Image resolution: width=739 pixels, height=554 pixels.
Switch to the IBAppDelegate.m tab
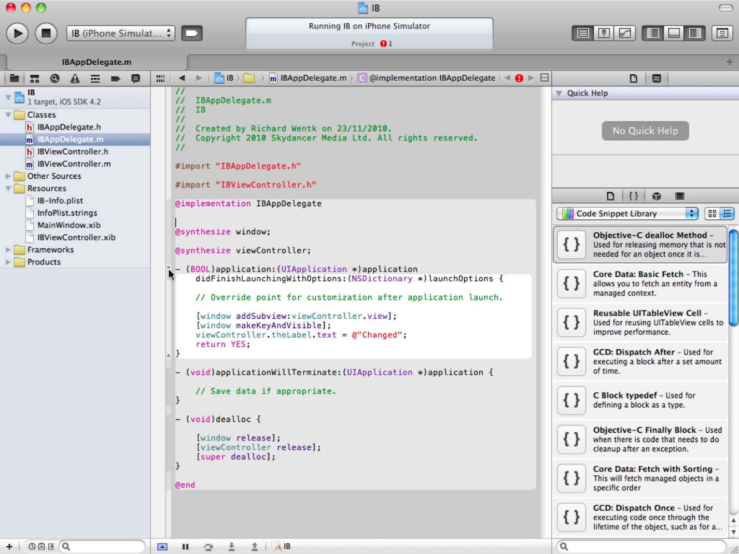coord(96,62)
